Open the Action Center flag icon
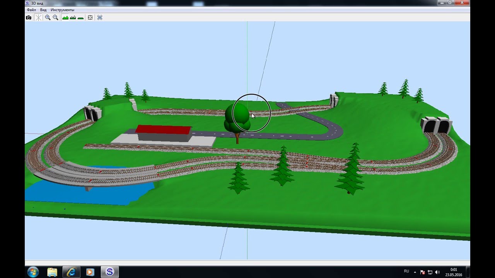Screen dimensions: 495x278 pyautogui.click(x=423, y=272)
